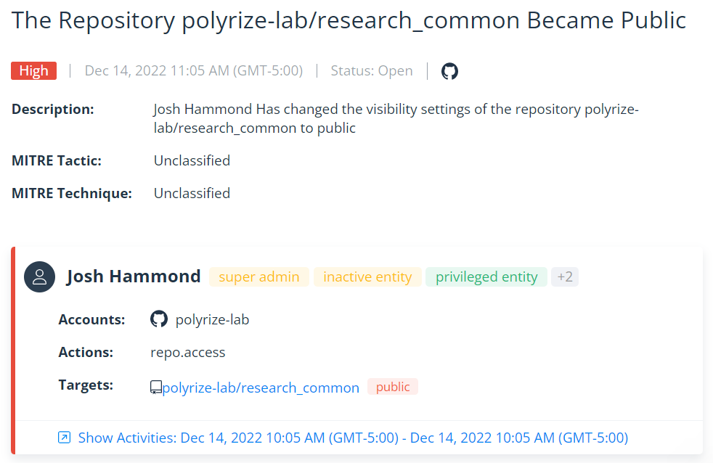713x463 pixels.
Task: Click the user avatar beside Josh Hammond
Action: click(40, 276)
